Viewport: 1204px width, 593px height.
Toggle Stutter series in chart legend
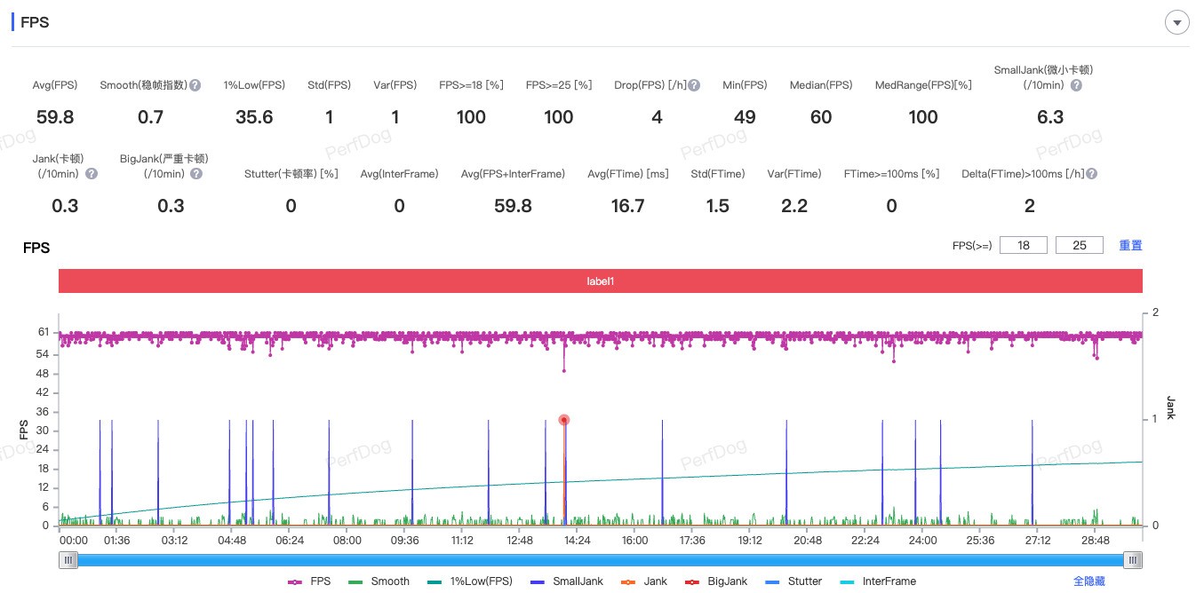793,581
